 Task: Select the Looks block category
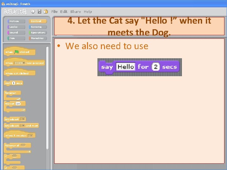[16, 27]
